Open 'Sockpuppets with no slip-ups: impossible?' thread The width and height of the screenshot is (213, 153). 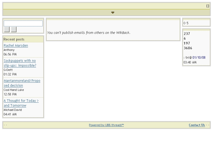click(20, 63)
